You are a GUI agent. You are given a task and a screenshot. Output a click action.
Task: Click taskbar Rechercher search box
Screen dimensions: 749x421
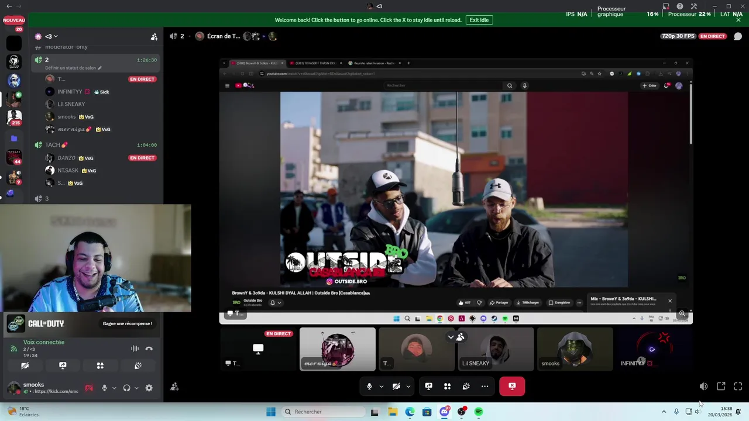click(x=322, y=412)
